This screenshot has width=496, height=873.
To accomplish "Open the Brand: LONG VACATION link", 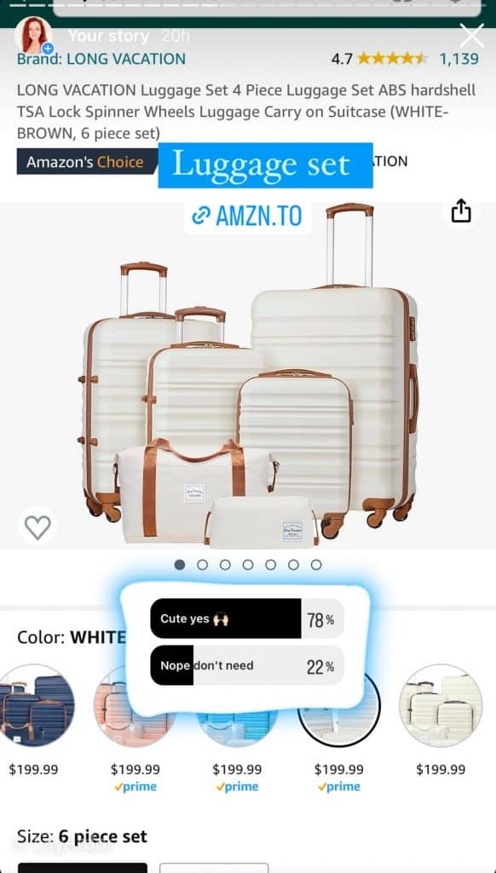I will click(x=101, y=59).
